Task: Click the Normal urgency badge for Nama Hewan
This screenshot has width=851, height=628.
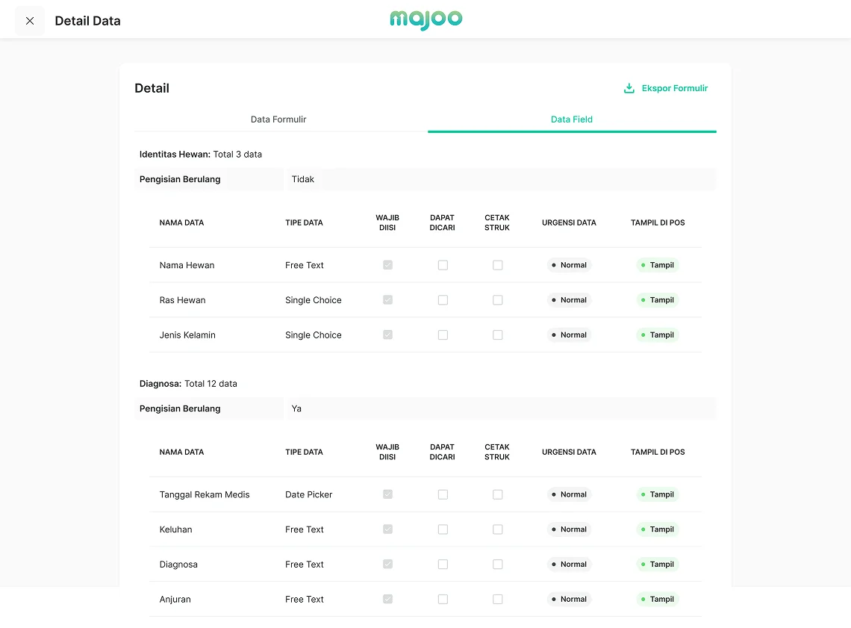Action: click(x=569, y=265)
